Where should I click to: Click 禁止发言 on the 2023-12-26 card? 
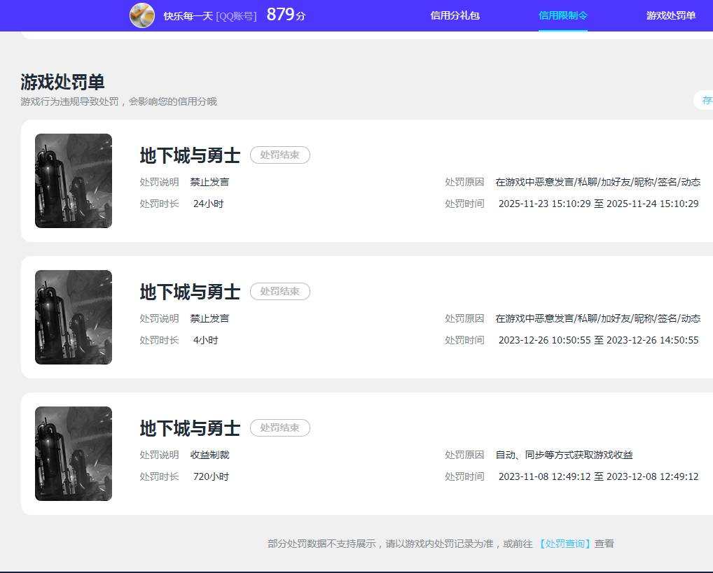click(209, 318)
